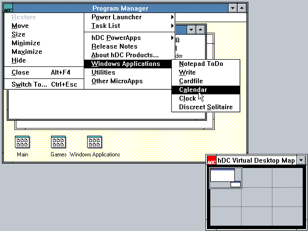Open About hDC Products... entry
Image resolution: width=308 pixels, height=231 pixels.
pyautogui.click(x=129, y=55)
